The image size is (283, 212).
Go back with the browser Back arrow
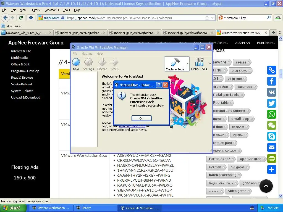(x=6, y=18)
